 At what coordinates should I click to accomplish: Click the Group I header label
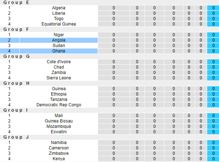15,110
